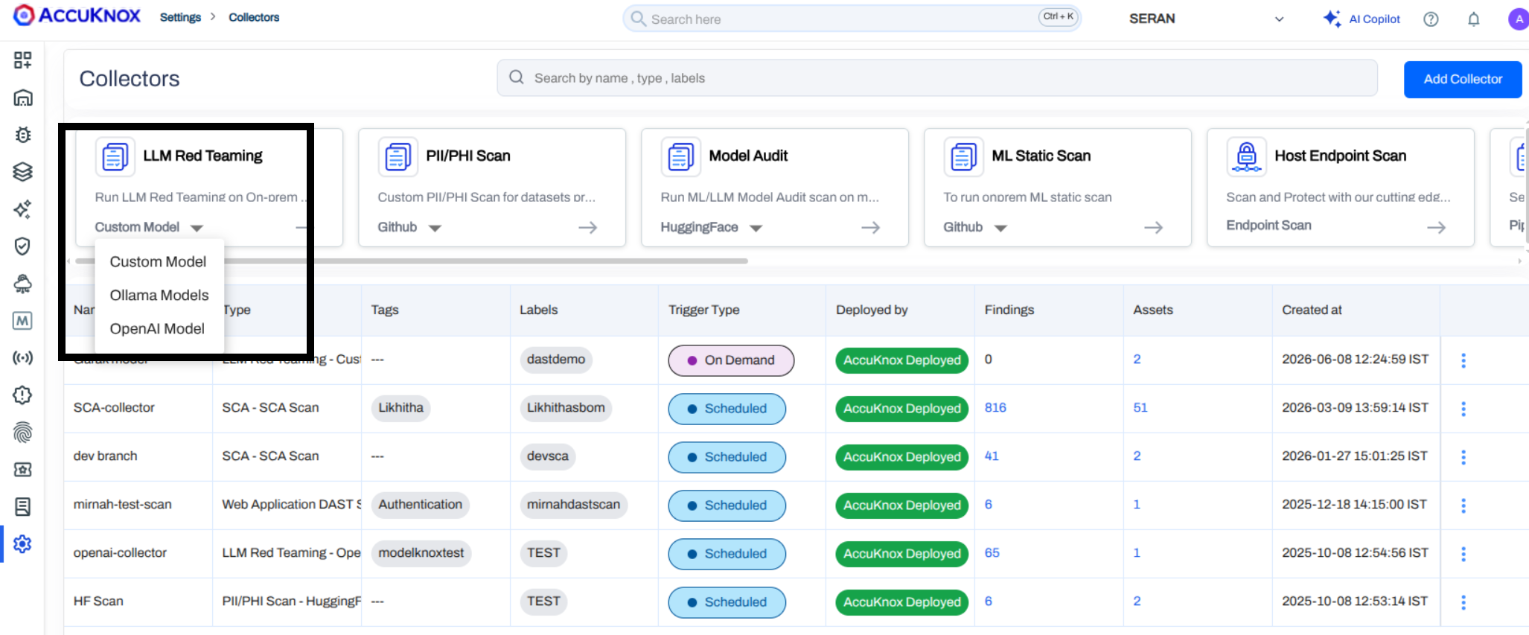The image size is (1529, 635).
Task: Click the HF Scan collector name
Action: [x=98, y=601]
